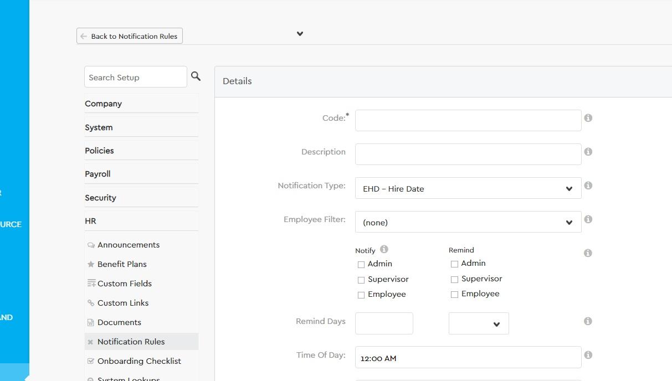The image size is (672, 381).
Task: Expand the Payroll section in sidebar
Action: click(98, 174)
